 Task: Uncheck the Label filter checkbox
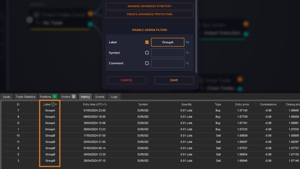pos(147,42)
